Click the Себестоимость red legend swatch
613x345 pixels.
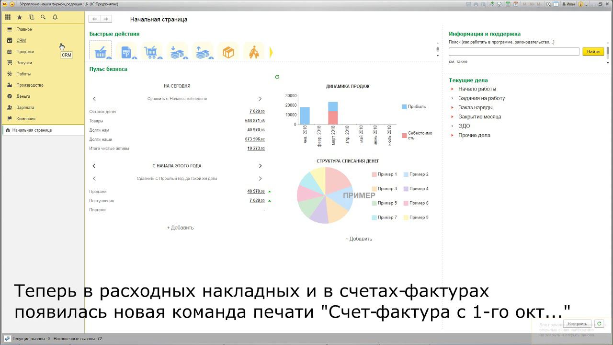click(404, 136)
